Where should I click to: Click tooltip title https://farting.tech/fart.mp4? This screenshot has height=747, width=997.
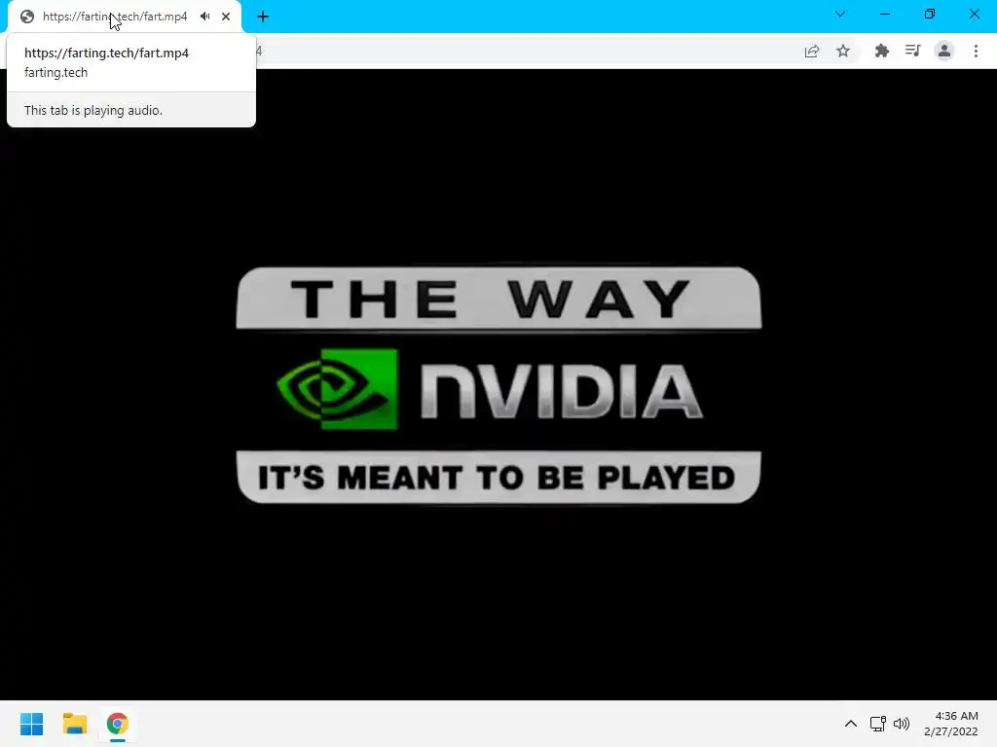106,53
